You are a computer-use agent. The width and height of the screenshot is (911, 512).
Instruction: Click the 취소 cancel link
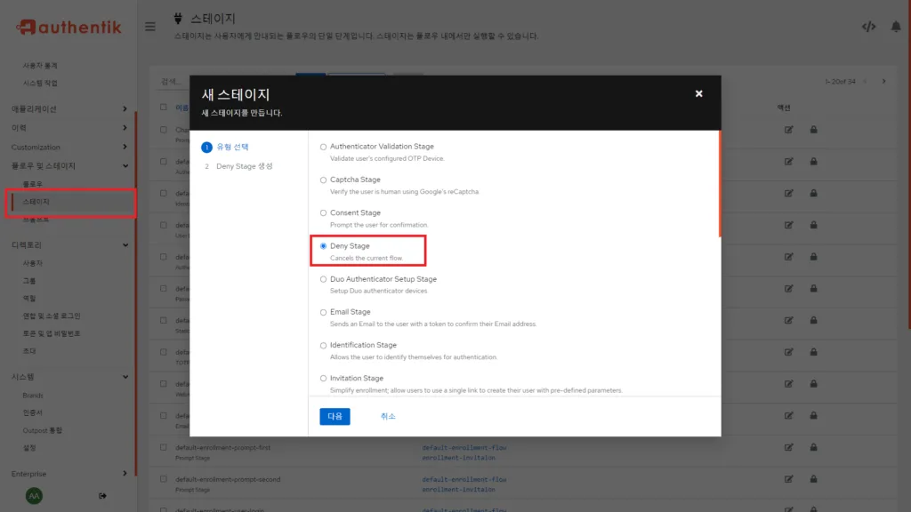click(x=388, y=416)
